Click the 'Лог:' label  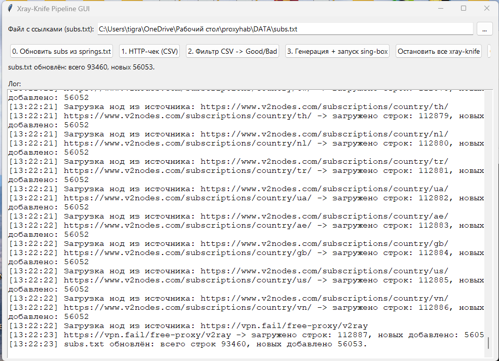(15, 84)
